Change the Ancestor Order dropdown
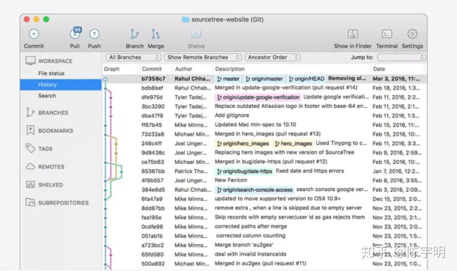Image resolution: width=457 pixels, height=271 pixels. (x=273, y=57)
